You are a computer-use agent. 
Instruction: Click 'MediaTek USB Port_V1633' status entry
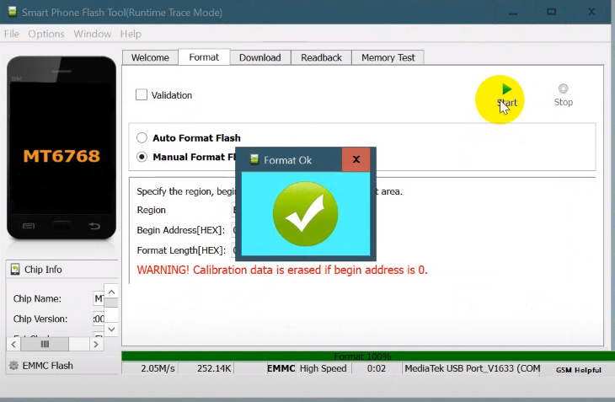[473, 368]
